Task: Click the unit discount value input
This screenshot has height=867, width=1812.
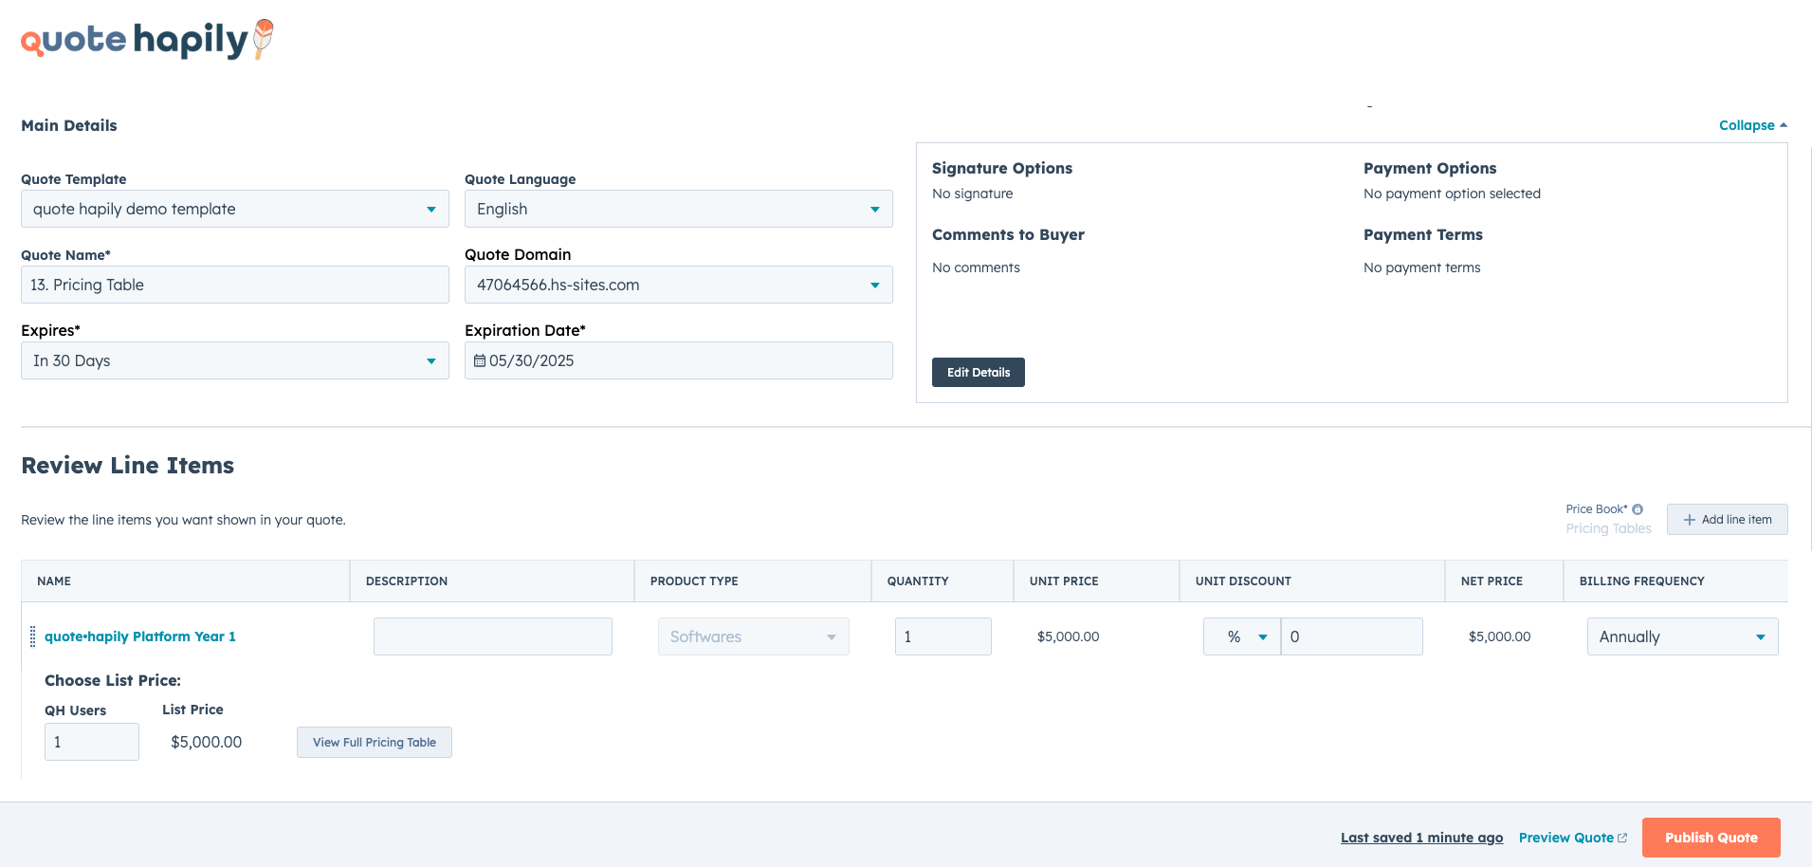Action: pyautogui.click(x=1352, y=636)
